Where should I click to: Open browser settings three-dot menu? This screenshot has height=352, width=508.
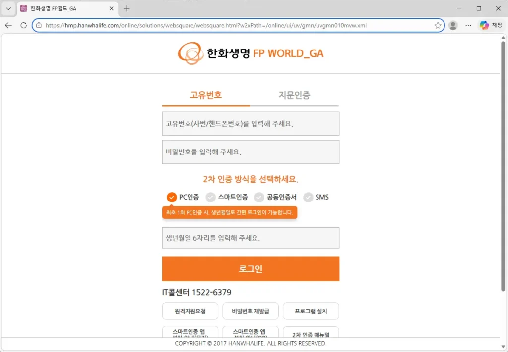pos(468,25)
